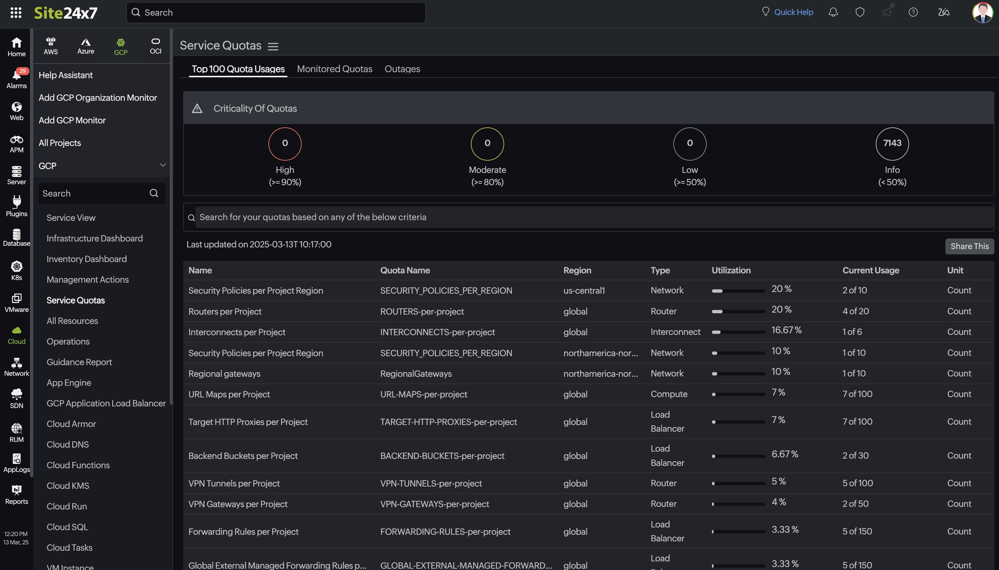Click the 'us-central1' region cell
The height and width of the screenshot is (570, 999).
(584, 290)
